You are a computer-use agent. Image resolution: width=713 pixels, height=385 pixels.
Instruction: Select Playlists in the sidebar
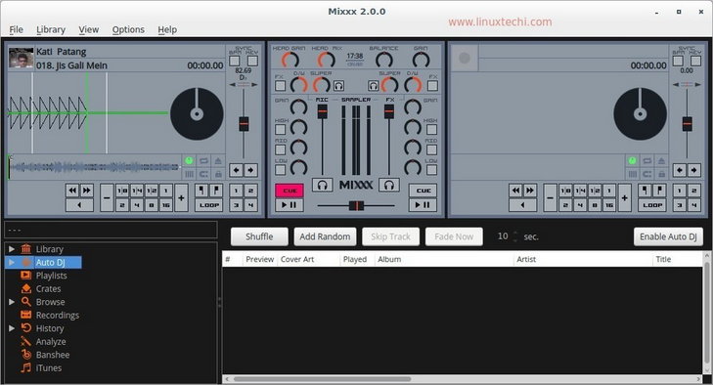(52, 276)
